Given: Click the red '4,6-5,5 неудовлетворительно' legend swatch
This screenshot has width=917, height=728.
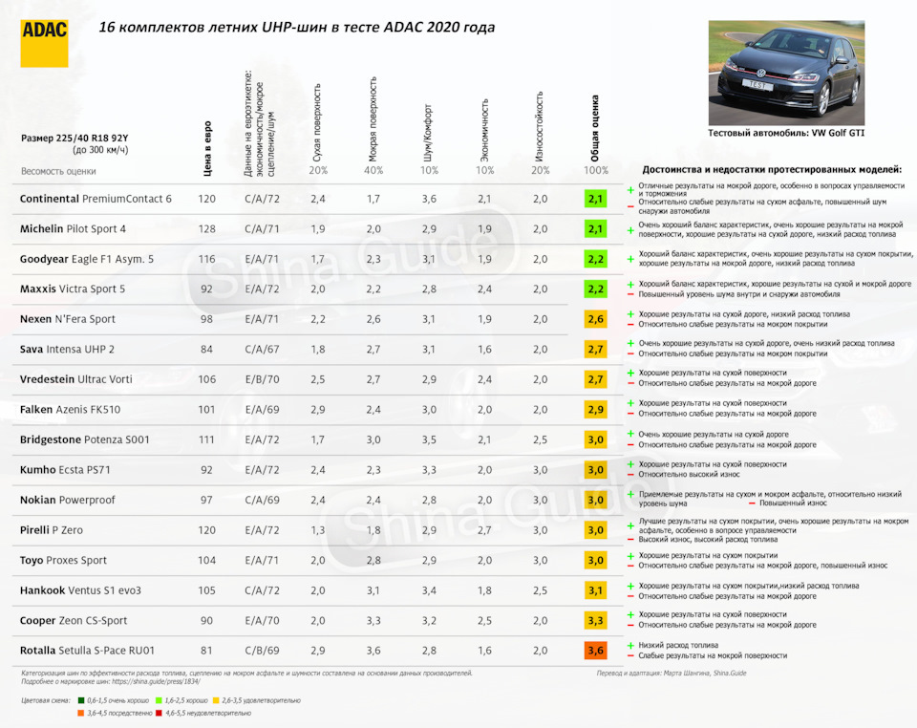Looking at the screenshot, I should (160, 713).
